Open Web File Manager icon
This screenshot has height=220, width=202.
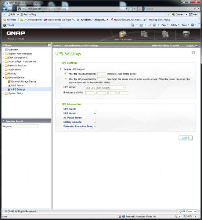coord(123,36)
